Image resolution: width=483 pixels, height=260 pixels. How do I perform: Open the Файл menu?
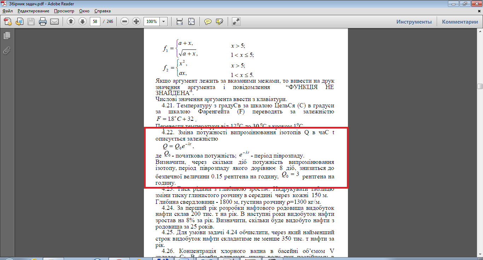pos(7,11)
